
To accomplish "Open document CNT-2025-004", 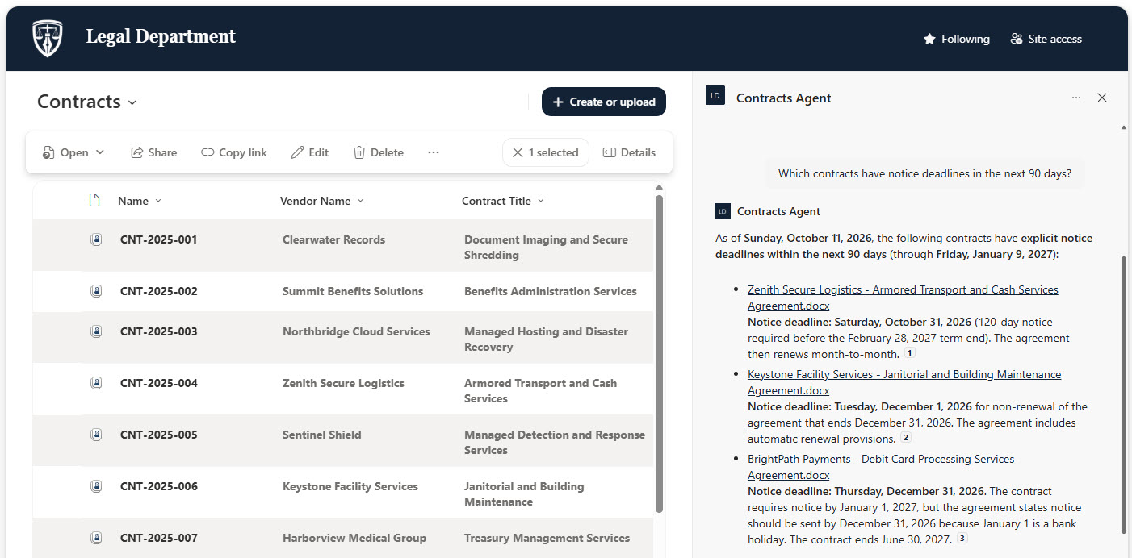I will [159, 383].
